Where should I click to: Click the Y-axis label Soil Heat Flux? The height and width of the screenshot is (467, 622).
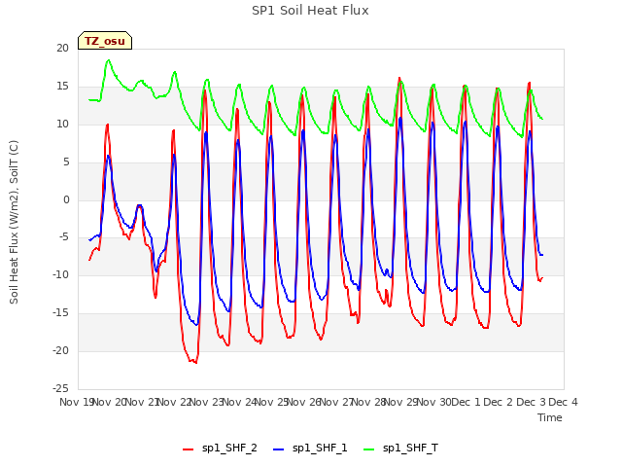[x=14, y=222]
